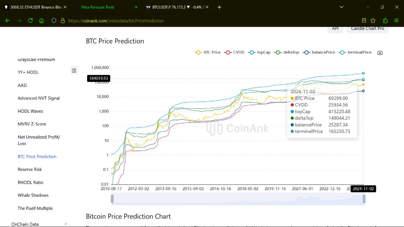Open the extensions puzzle icon
The height and width of the screenshot is (227, 404).
[385, 21]
